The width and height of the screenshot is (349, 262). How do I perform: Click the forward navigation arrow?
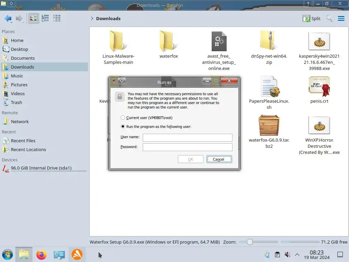coord(19,18)
